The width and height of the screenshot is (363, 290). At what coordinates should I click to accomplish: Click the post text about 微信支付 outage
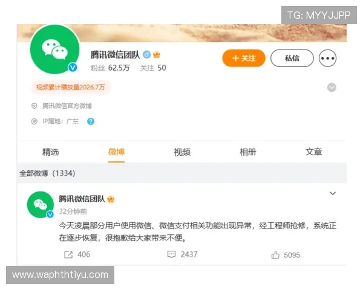[x=197, y=231]
